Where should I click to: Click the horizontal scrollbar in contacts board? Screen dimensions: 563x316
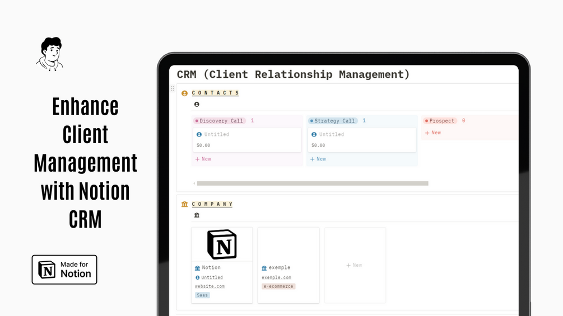[313, 183]
